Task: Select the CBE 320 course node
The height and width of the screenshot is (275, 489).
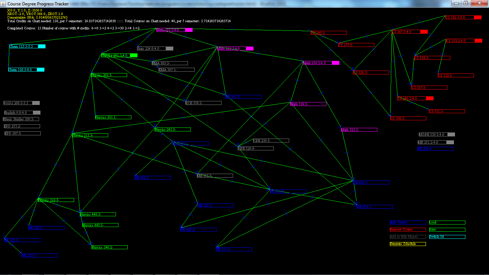Action: 256,149
